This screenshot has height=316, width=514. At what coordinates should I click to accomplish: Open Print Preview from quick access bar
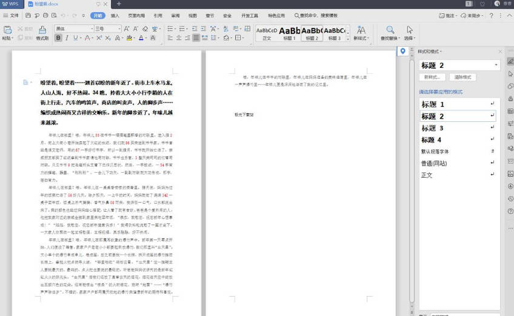(x=54, y=15)
